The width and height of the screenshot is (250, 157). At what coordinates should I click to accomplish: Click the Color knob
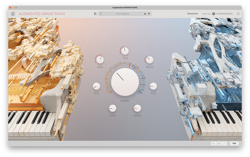pyautogui.click(x=100, y=60)
